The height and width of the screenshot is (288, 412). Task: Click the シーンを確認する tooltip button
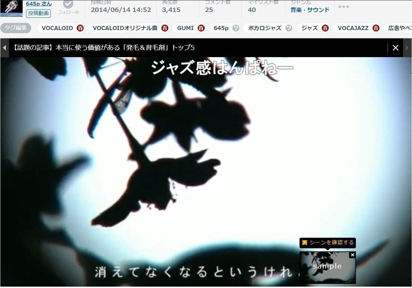tap(328, 243)
